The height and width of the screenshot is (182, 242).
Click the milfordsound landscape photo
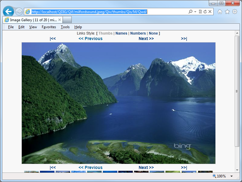tap(119, 103)
